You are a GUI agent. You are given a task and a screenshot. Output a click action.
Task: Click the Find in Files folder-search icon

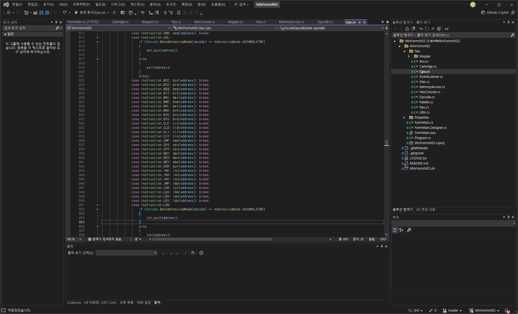(x=123, y=13)
